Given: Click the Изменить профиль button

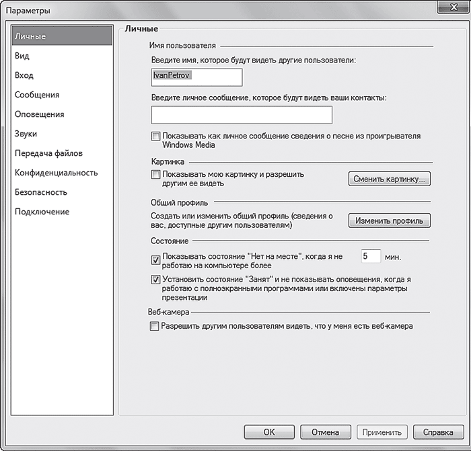Looking at the screenshot, I should click(x=389, y=220).
